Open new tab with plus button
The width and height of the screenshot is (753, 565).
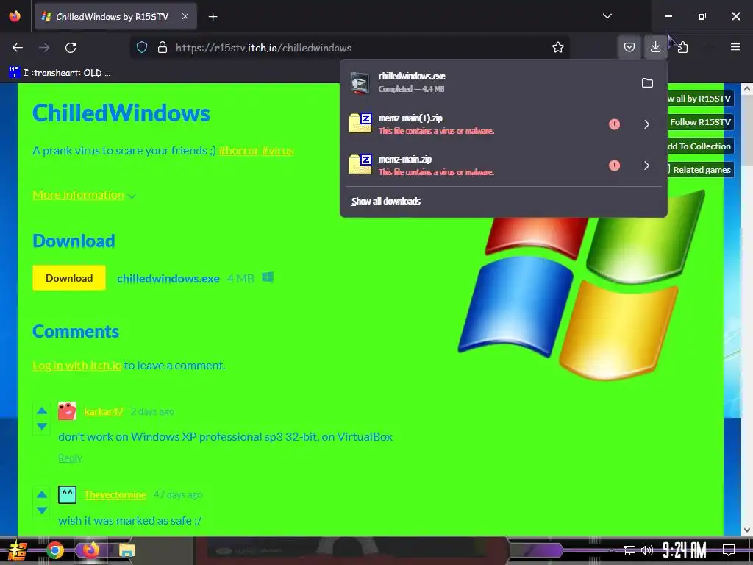point(213,17)
